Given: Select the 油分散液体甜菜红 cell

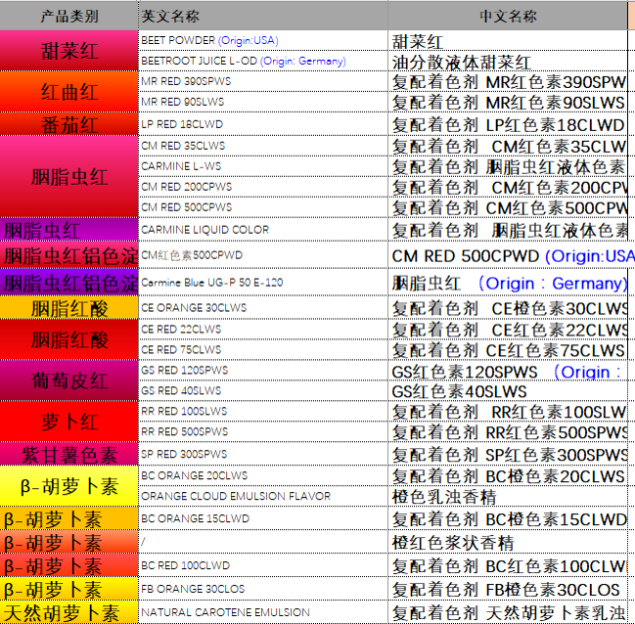Looking at the screenshot, I should point(508,61).
